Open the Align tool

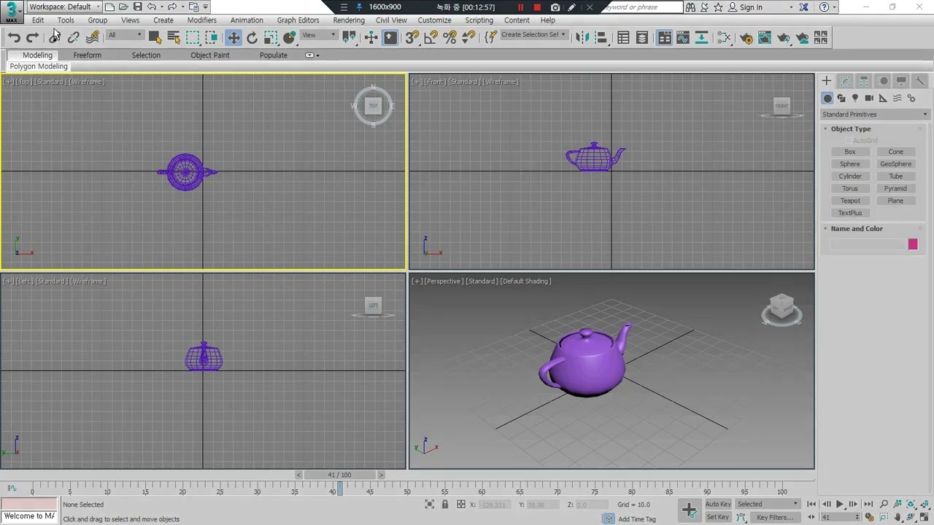pyautogui.click(x=601, y=37)
